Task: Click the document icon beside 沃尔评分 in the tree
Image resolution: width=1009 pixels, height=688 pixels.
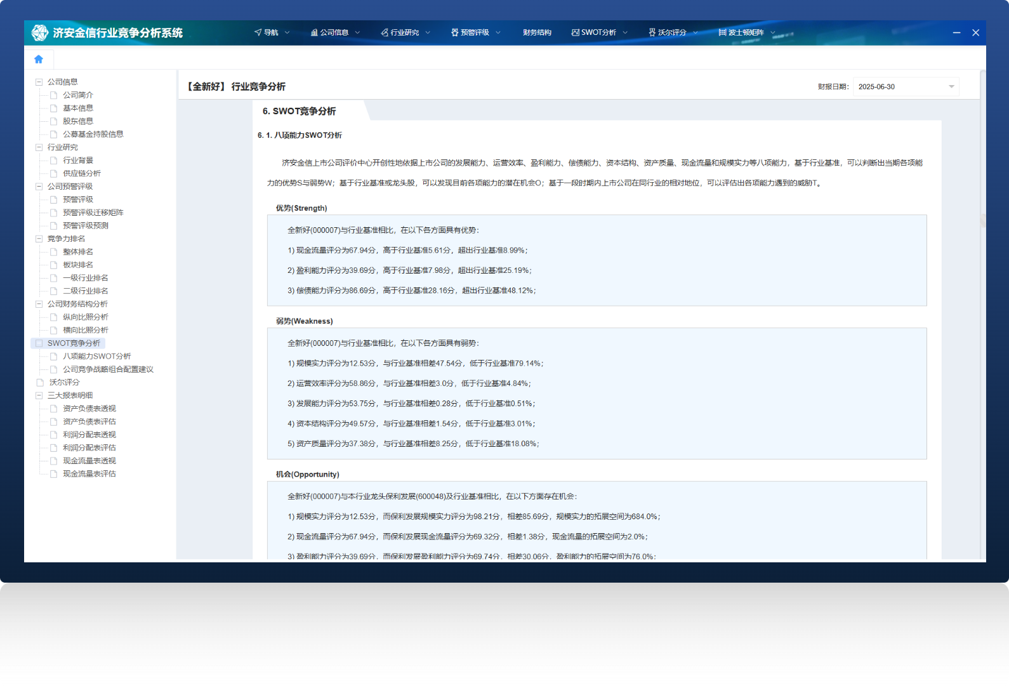Action: [40, 383]
